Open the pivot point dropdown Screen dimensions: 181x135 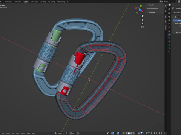[x=67, y=133]
